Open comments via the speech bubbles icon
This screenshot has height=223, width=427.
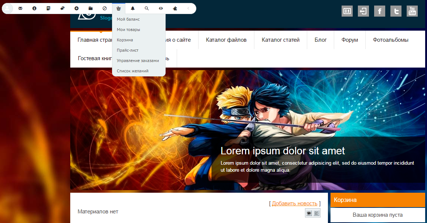pos(62,8)
